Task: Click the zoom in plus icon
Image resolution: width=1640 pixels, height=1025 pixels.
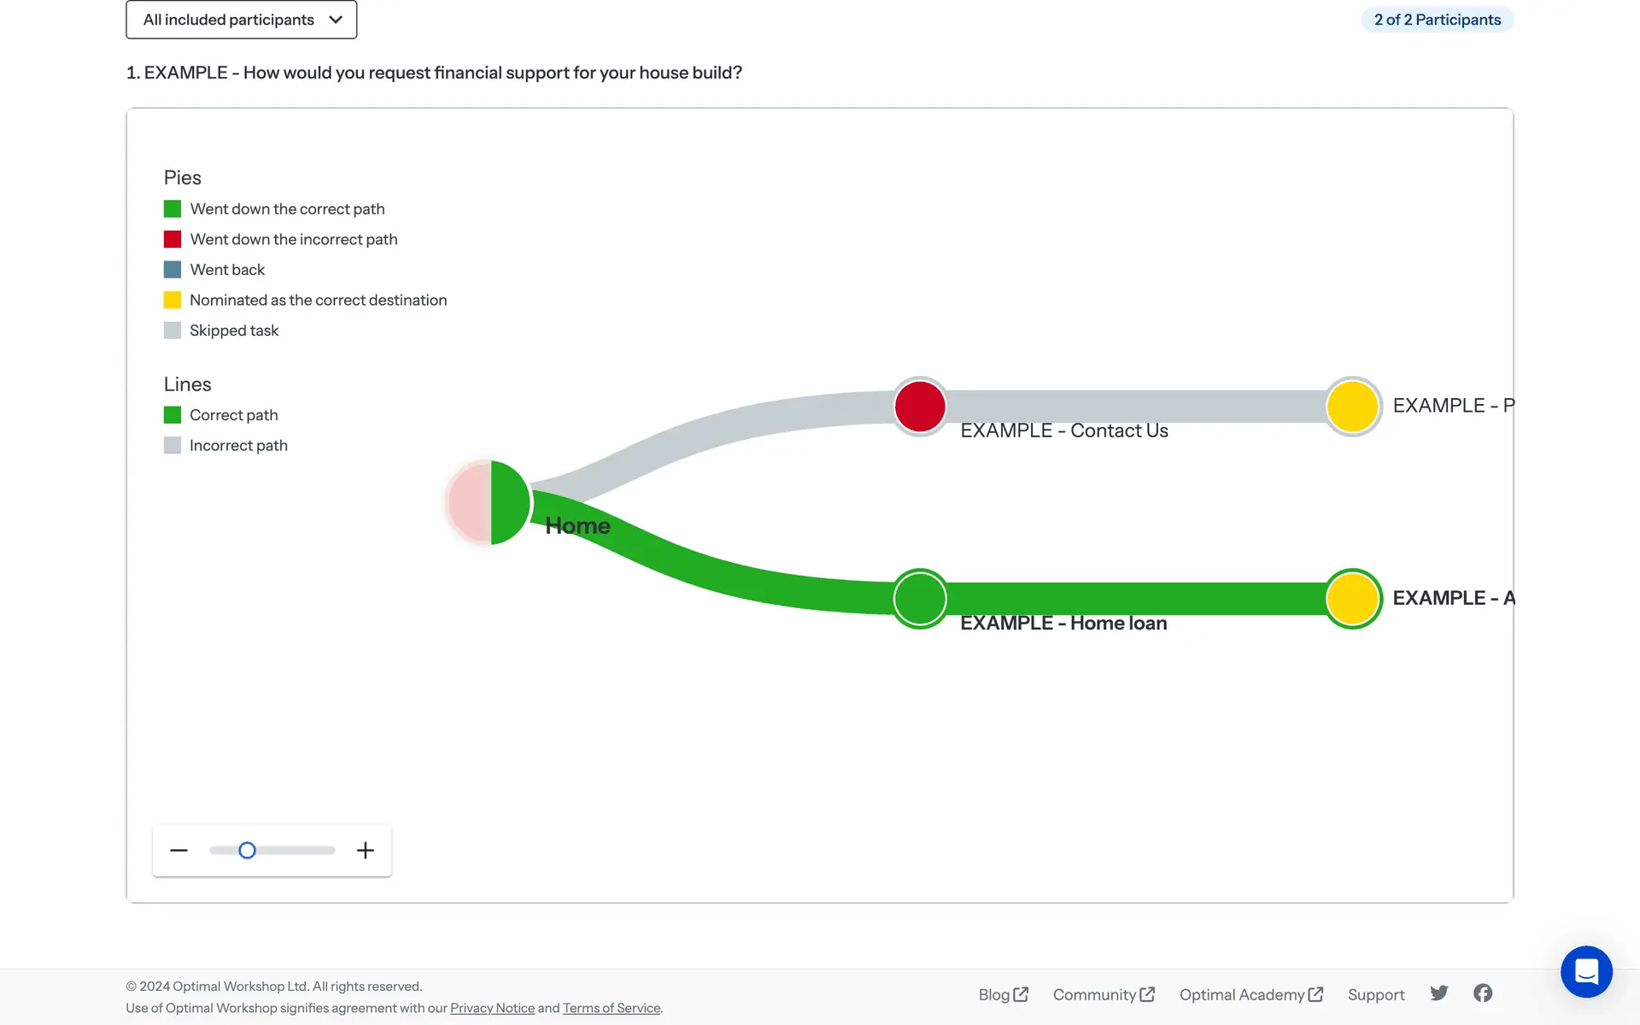Action: (x=366, y=851)
